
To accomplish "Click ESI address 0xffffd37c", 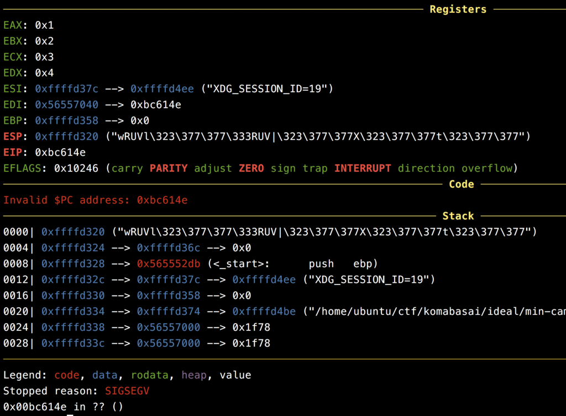I will point(66,88).
